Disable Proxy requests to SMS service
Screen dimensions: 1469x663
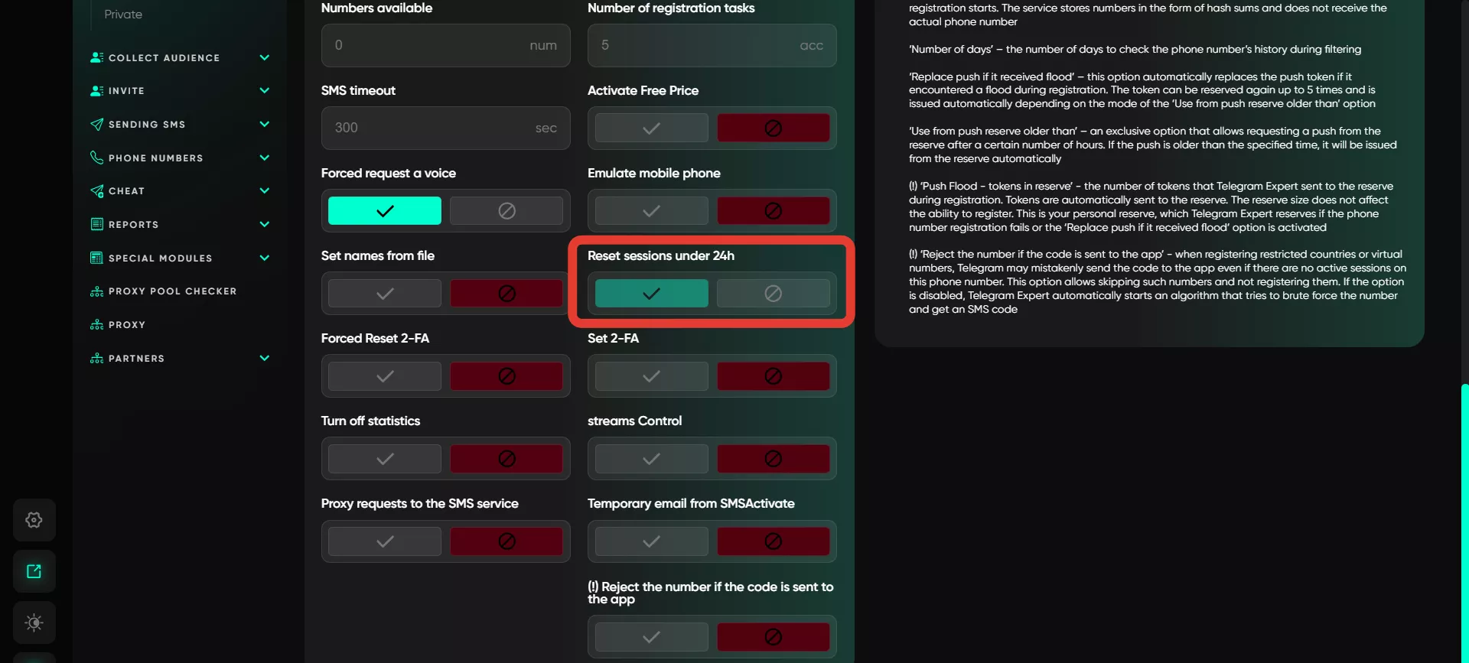pyautogui.click(x=506, y=541)
